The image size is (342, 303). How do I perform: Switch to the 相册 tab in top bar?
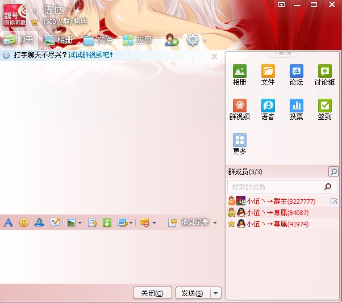[x=59, y=40]
